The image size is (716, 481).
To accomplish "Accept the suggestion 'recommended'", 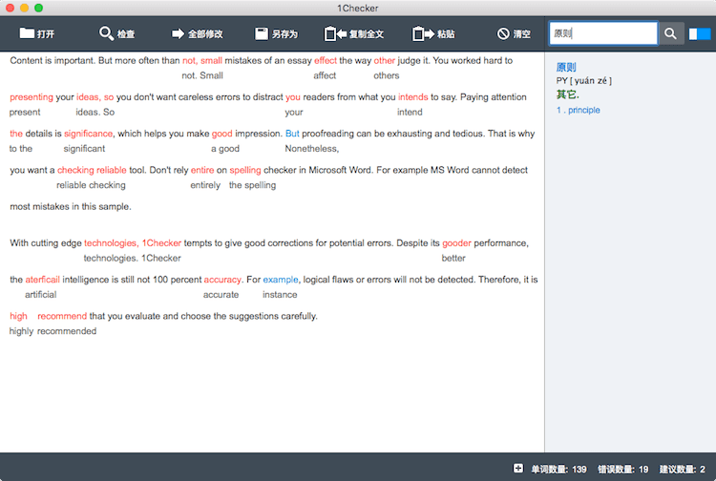I will 67,331.
